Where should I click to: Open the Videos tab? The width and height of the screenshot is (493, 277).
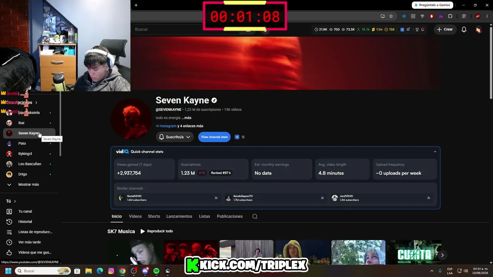click(135, 216)
